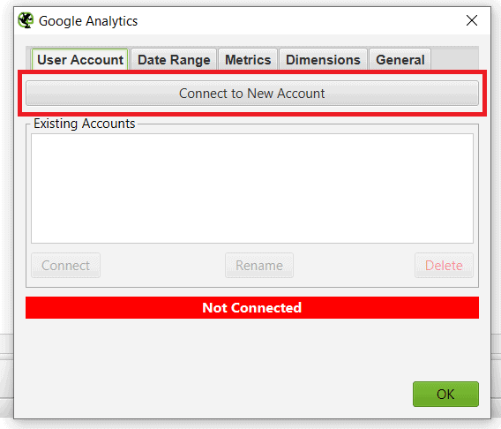Click the blank panel area above OK

(252, 349)
